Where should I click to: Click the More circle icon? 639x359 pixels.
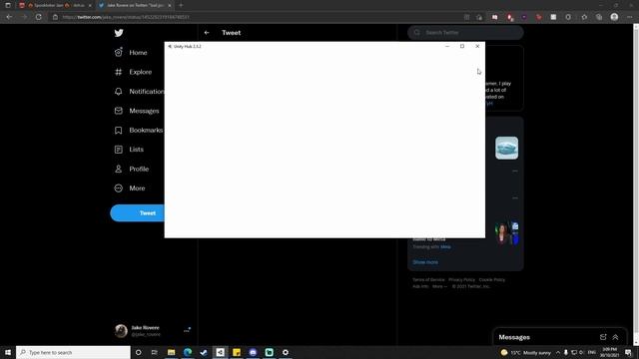[x=118, y=188]
